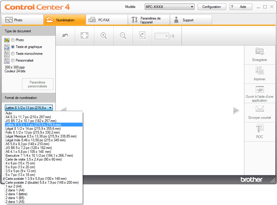Screen dimensions: 277x205
Task: Choose Carte postale 1 3,9 x 5,8 po
Action: click(x=44, y=179)
